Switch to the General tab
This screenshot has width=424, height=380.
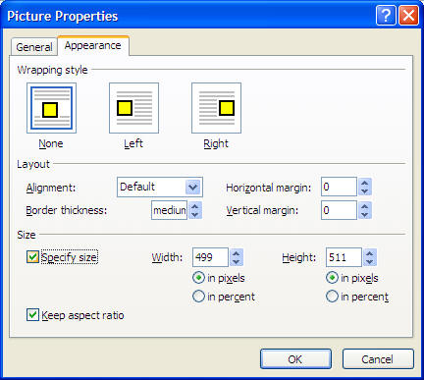pos(34,47)
